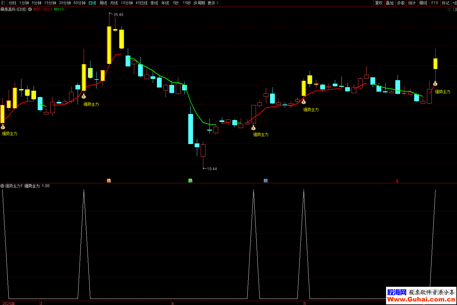Switch to the 周线 weekly tab
The height and width of the screenshot is (305, 457).
[x=103, y=3]
